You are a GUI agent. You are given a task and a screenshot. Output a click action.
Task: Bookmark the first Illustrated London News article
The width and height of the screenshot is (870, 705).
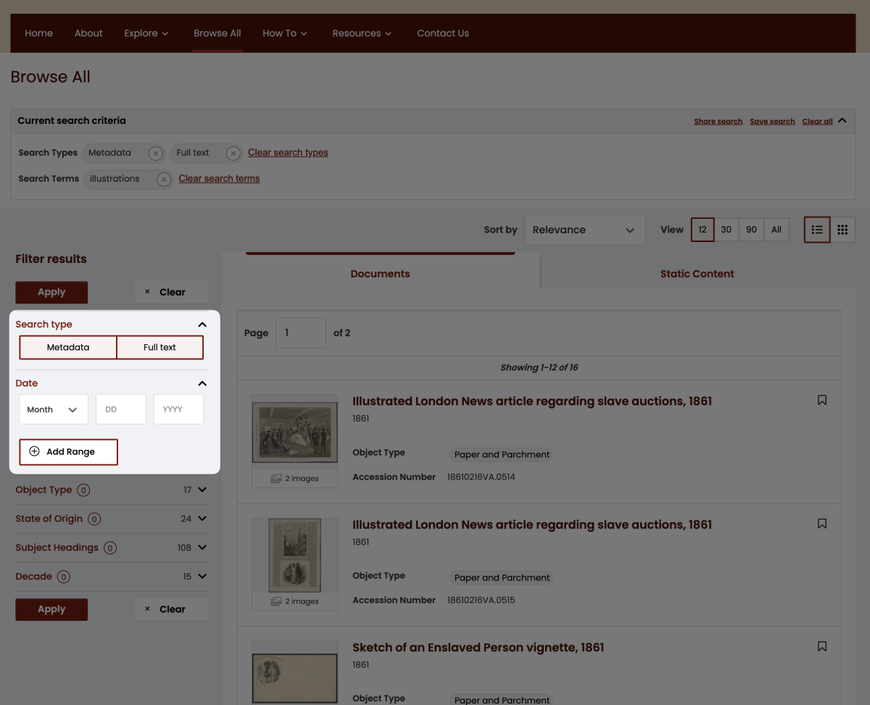click(x=822, y=400)
